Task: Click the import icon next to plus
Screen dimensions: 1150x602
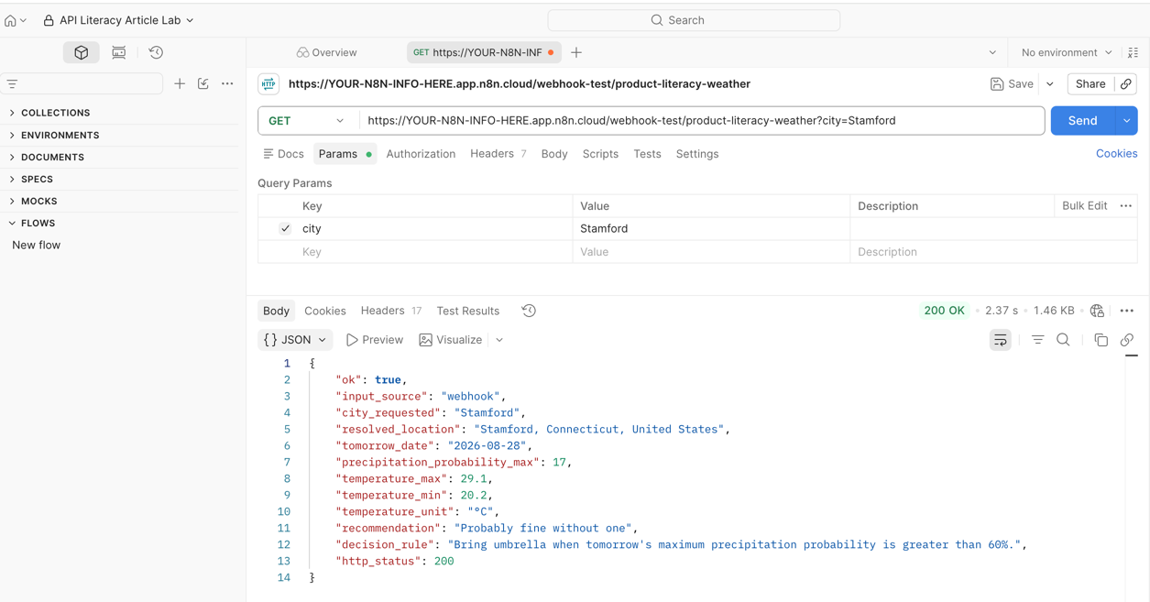Action: [203, 84]
